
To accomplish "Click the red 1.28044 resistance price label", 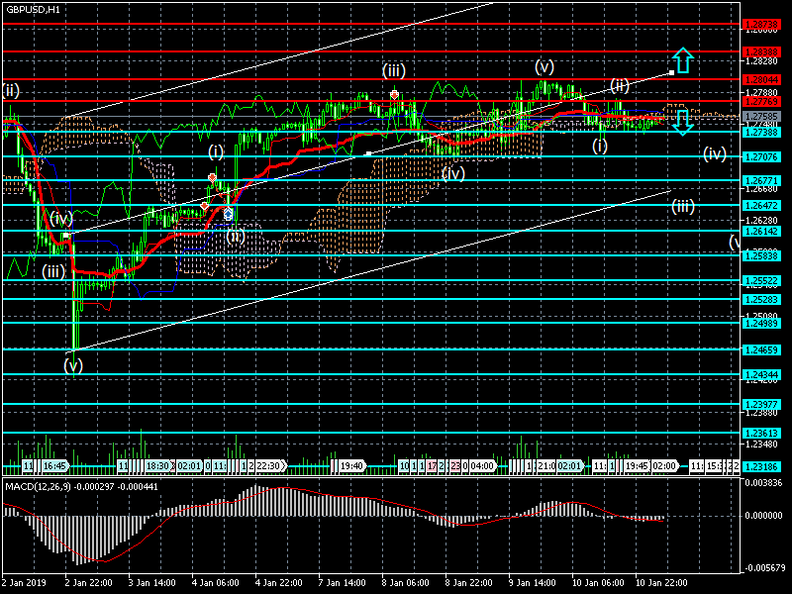I will click(762, 79).
